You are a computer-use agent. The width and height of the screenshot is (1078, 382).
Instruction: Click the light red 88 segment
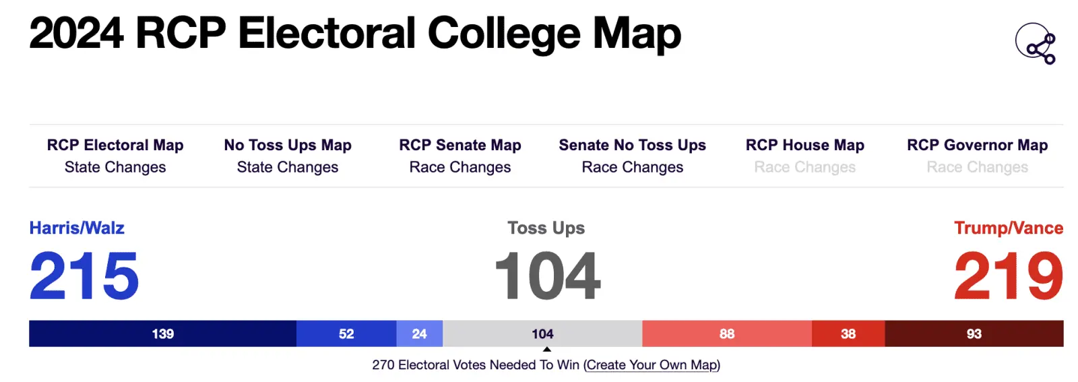pyautogui.click(x=726, y=333)
